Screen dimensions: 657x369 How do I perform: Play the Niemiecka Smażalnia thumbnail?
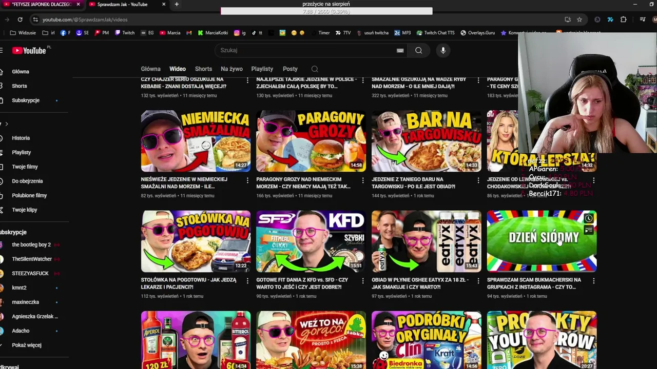tap(196, 141)
